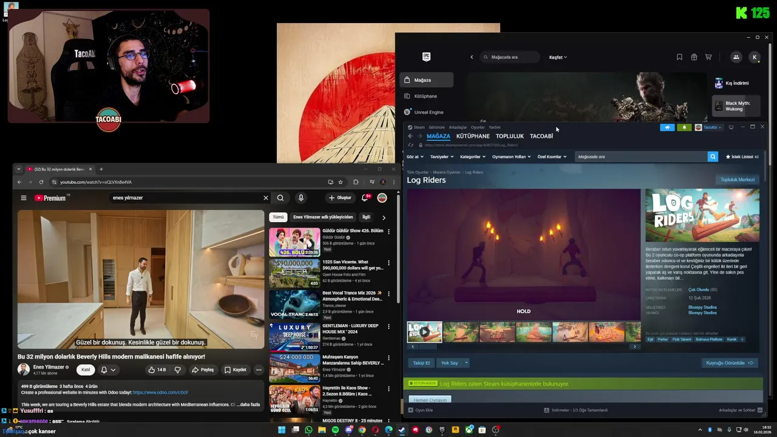Viewport: 777px width, 437px height.
Task: Select Tümü chip on YouTube
Action: click(278, 217)
